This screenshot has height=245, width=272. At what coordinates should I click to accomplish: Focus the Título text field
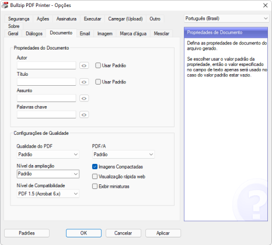46,82
